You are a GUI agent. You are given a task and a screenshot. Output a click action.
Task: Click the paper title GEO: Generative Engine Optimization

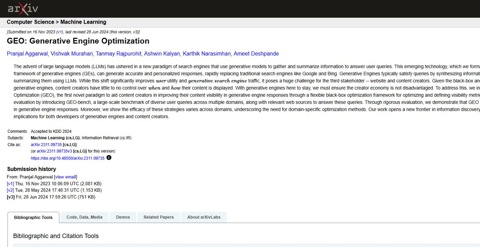tap(78, 41)
